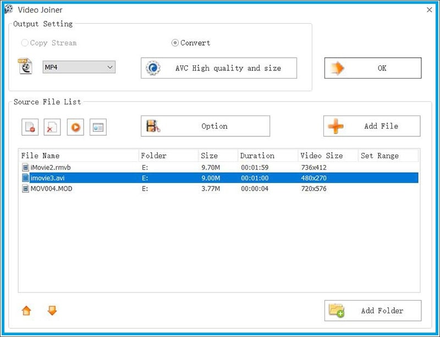Click file icon beside MOV004.MOD

click(25, 189)
